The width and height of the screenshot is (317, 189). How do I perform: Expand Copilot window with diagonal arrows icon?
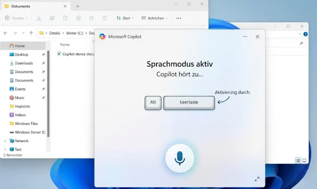point(257,179)
